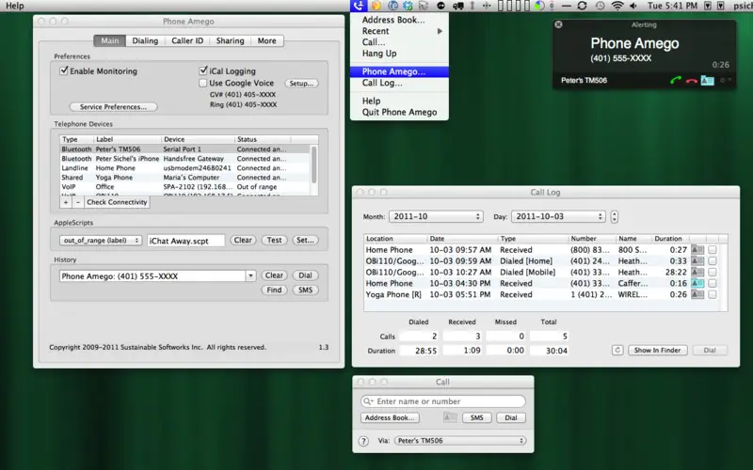Open Time Machine clock menu bar icon
This screenshot has height=470, width=753.
[x=600, y=6]
